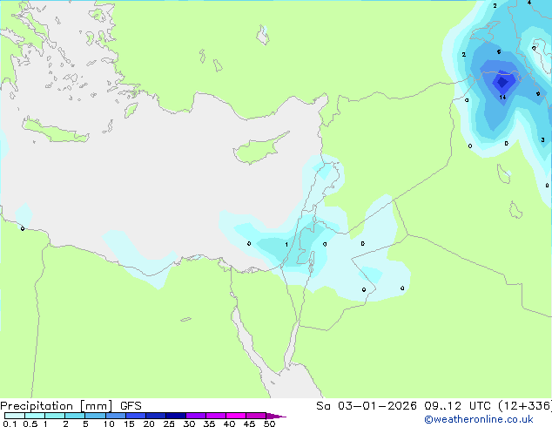The image size is (552, 427).
Task: Click the '(12+336)' forecast run text
Action: click(524, 406)
